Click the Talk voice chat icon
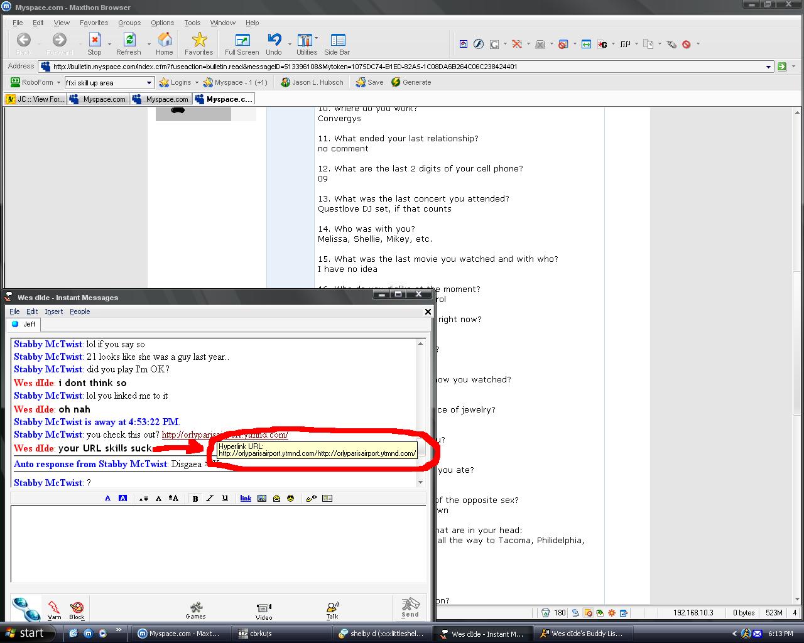This screenshot has width=804, height=643. pyautogui.click(x=332, y=610)
